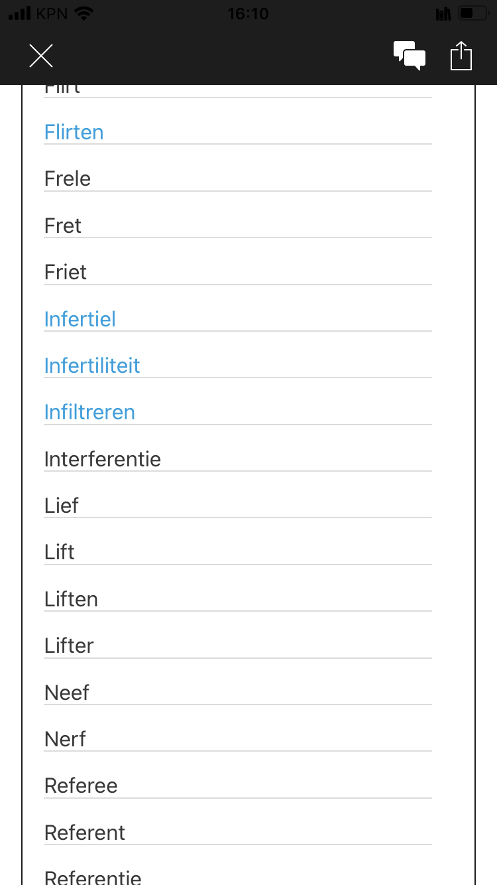Select the word Neef
497x885 pixels.
67,693
